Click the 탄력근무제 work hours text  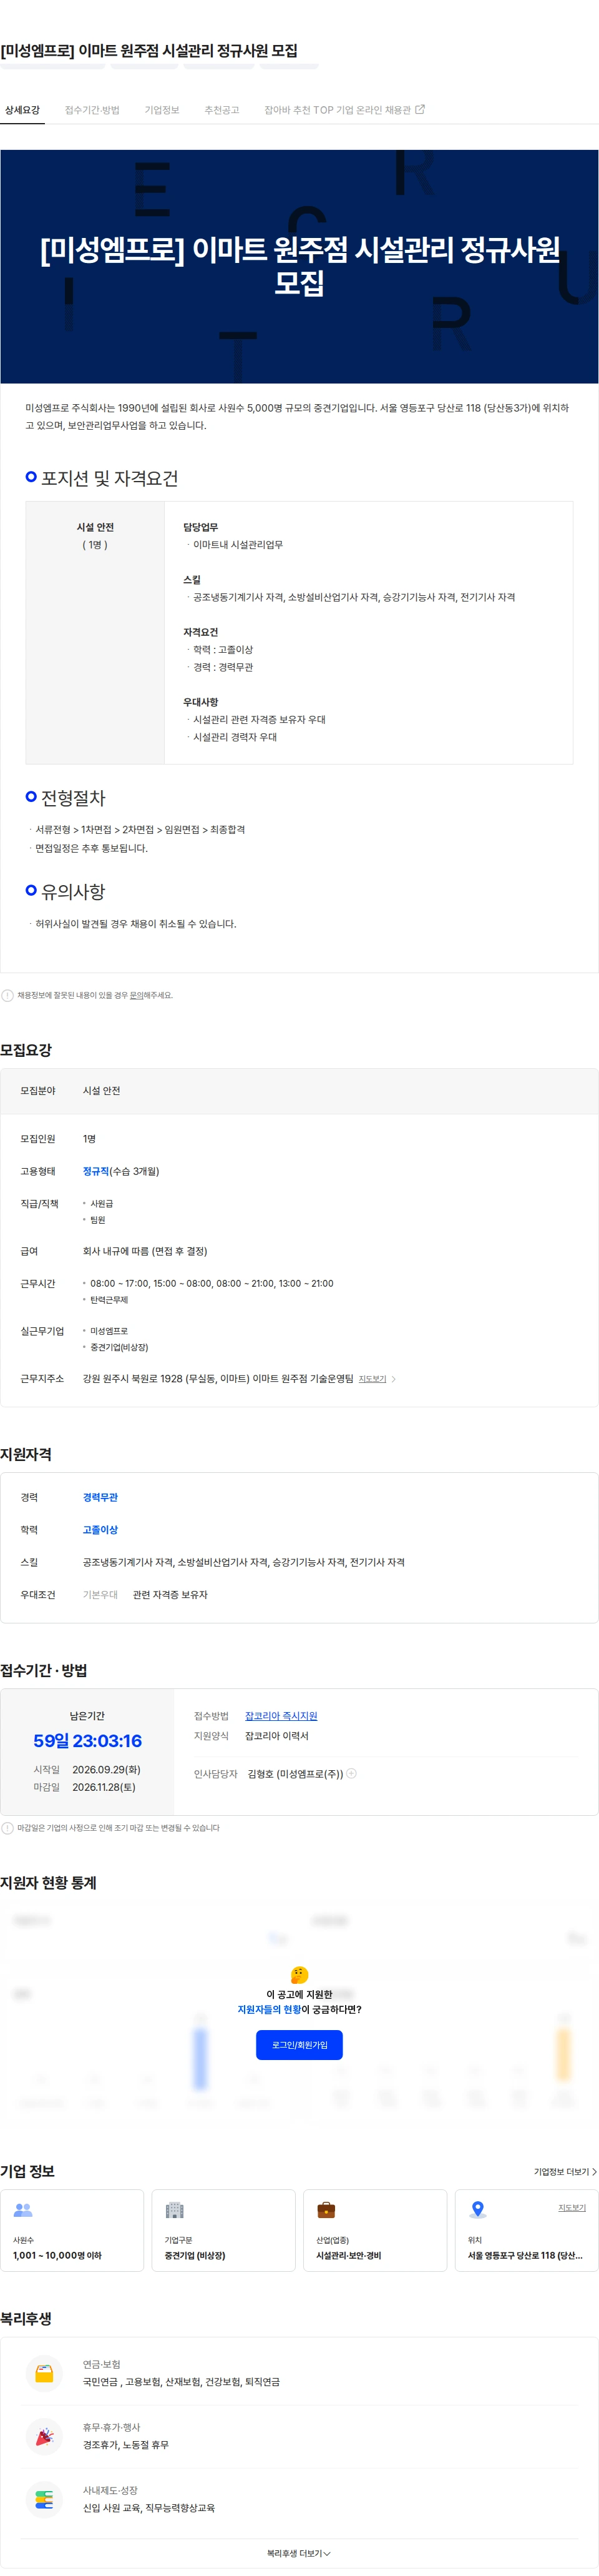109,1300
